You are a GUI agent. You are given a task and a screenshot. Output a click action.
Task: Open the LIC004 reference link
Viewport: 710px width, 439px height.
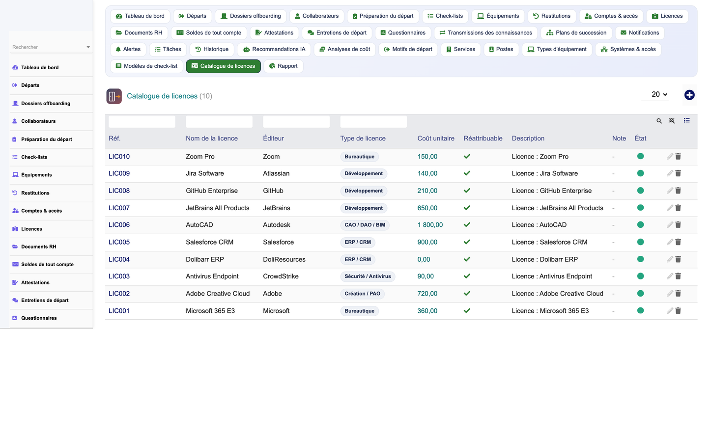(x=119, y=260)
